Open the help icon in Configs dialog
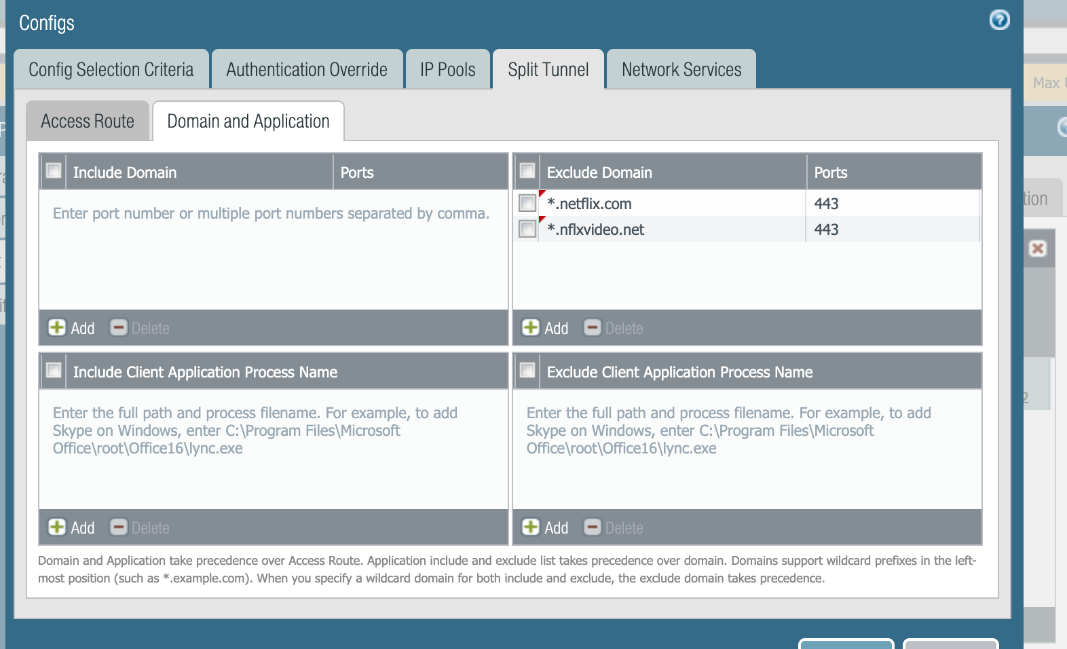Image resolution: width=1067 pixels, height=649 pixels. point(999,20)
